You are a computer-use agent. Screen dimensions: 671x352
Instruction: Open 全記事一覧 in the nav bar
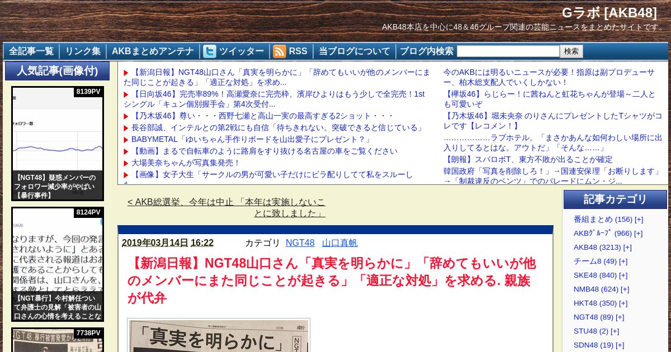pos(31,51)
